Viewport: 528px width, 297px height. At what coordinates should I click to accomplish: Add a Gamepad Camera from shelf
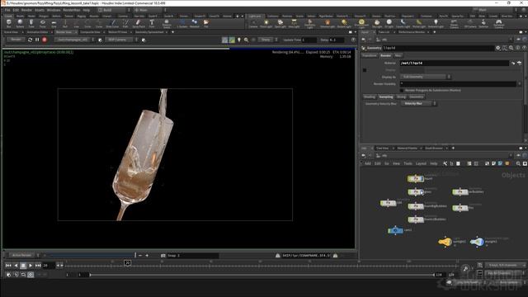[x=498, y=23]
